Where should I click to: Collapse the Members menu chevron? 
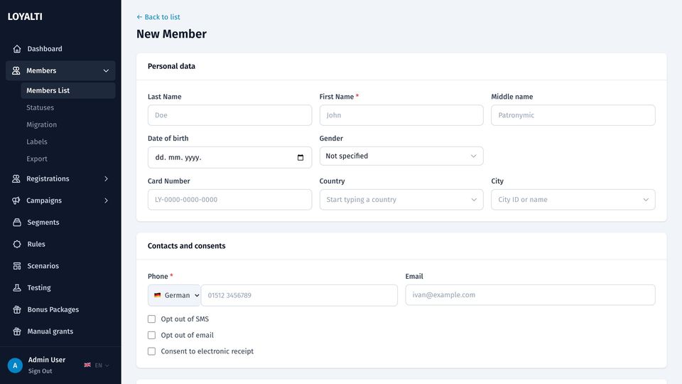tap(106, 70)
